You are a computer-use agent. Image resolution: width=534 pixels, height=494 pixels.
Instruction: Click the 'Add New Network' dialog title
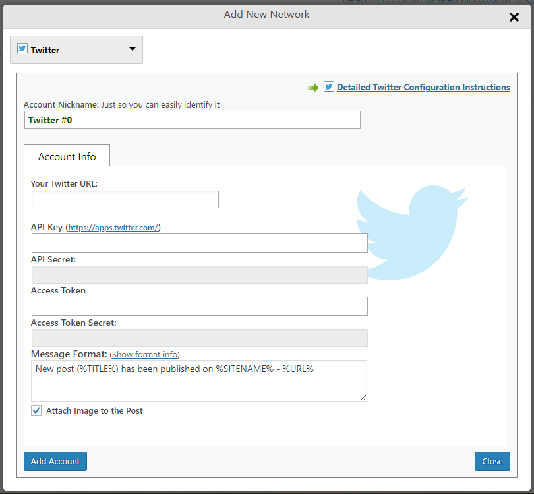(266, 15)
